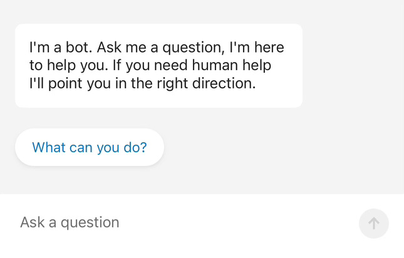Click the "to help you" line of the message
The image size is (404, 258).
coord(68,66)
